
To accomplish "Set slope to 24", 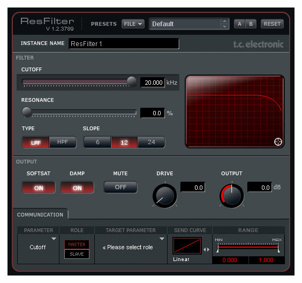I will (x=151, y=142).
